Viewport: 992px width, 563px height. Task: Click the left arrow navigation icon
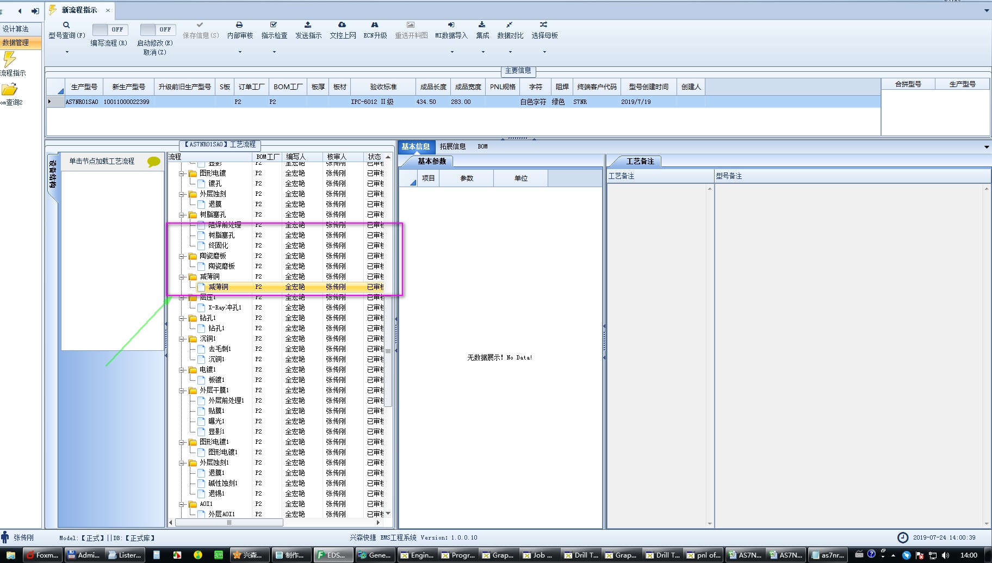click(x=20, y=11)
